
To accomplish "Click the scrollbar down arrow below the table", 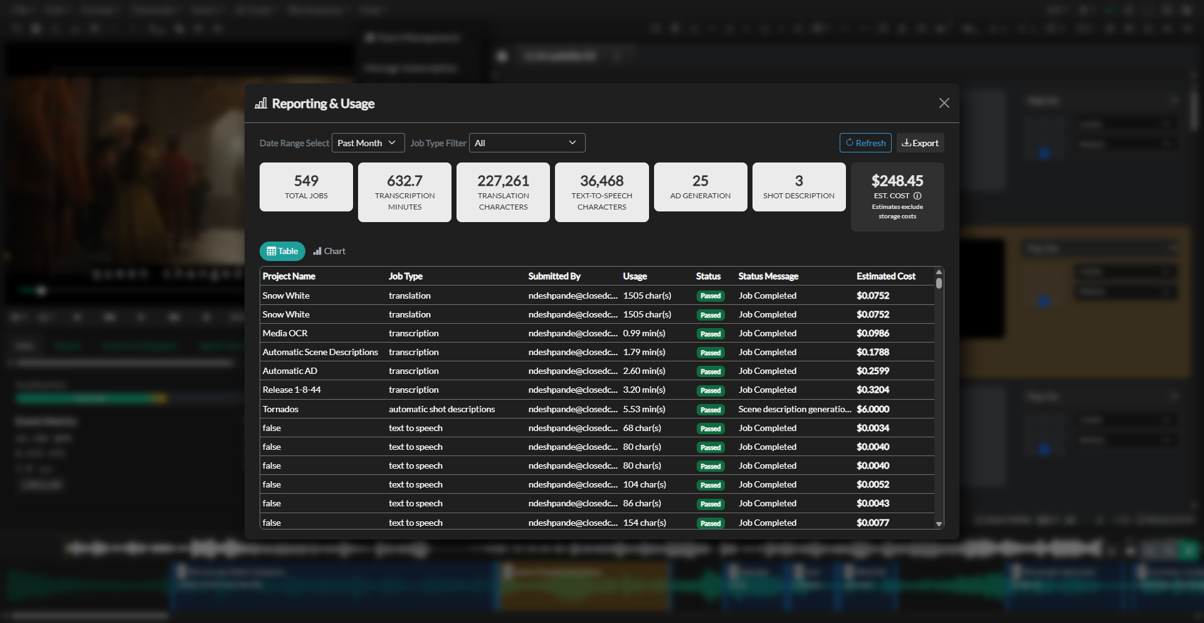I will (939, 523).
